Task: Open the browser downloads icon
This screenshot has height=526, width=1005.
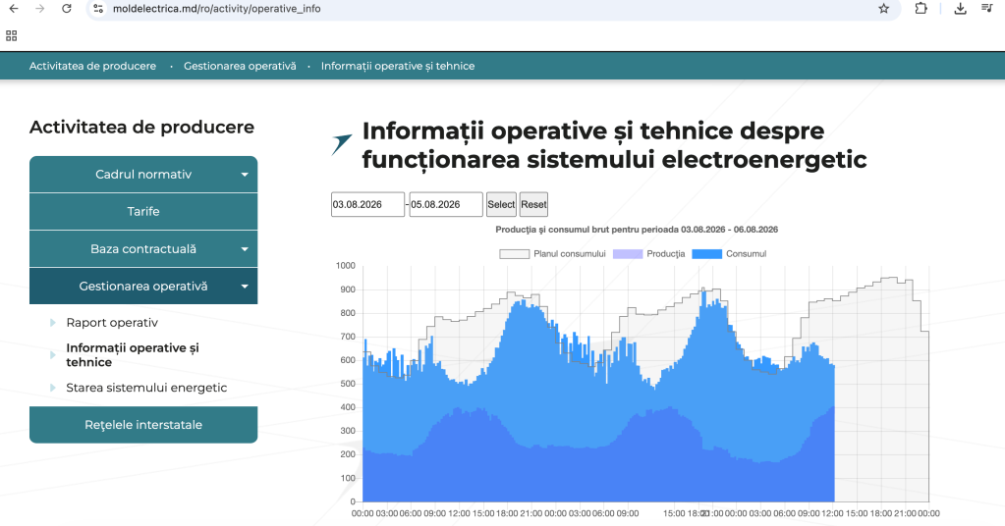Action: (x=960, y=8)
